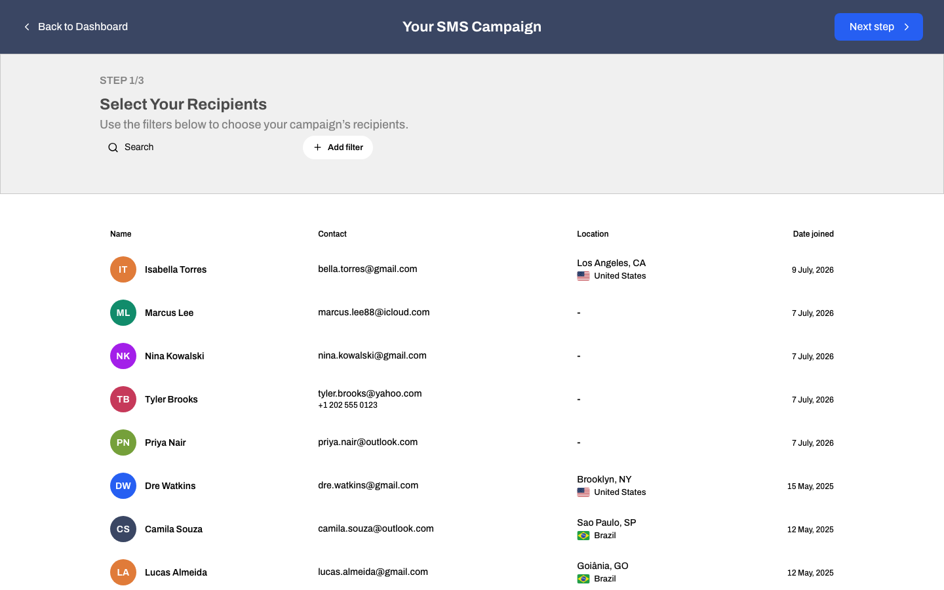Viewport: 944px width, 590px height.
Task: Select the name Marcus Lee
Action: pos(169,313)
